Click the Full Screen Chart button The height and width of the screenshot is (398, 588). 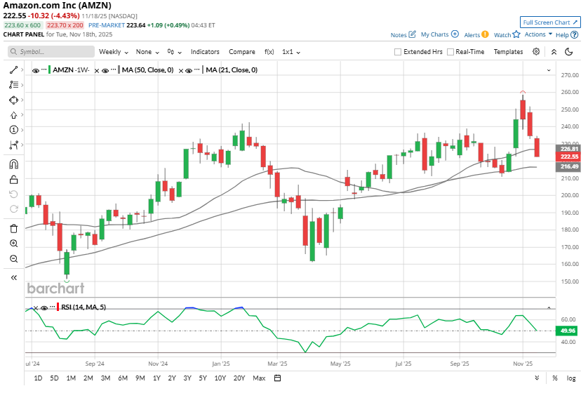click(x=550, y=22)
